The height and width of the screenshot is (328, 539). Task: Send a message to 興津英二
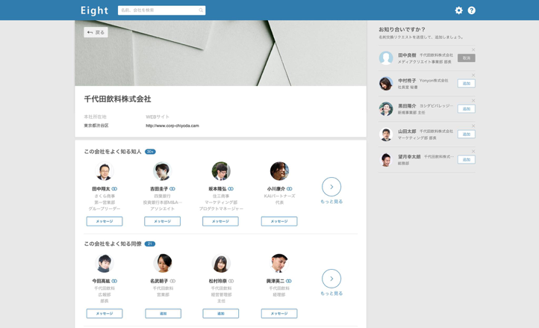[279, 314]
